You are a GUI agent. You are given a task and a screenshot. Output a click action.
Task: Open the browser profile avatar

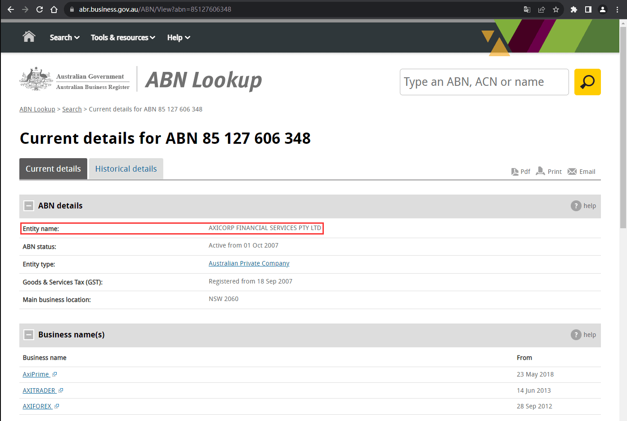click(603, 9)
